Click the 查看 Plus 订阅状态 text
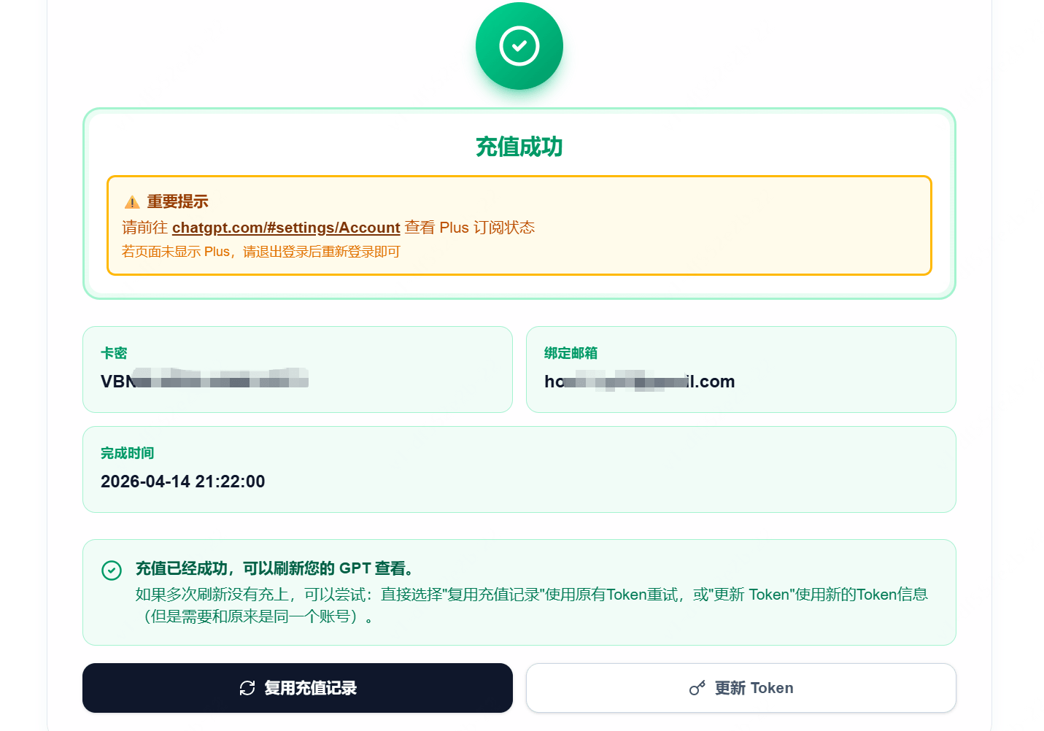1044x731 pixels. click(x=470, y=228)
